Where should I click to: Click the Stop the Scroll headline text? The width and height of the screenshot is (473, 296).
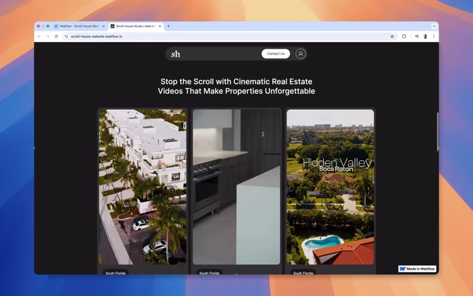coord(236,86)
